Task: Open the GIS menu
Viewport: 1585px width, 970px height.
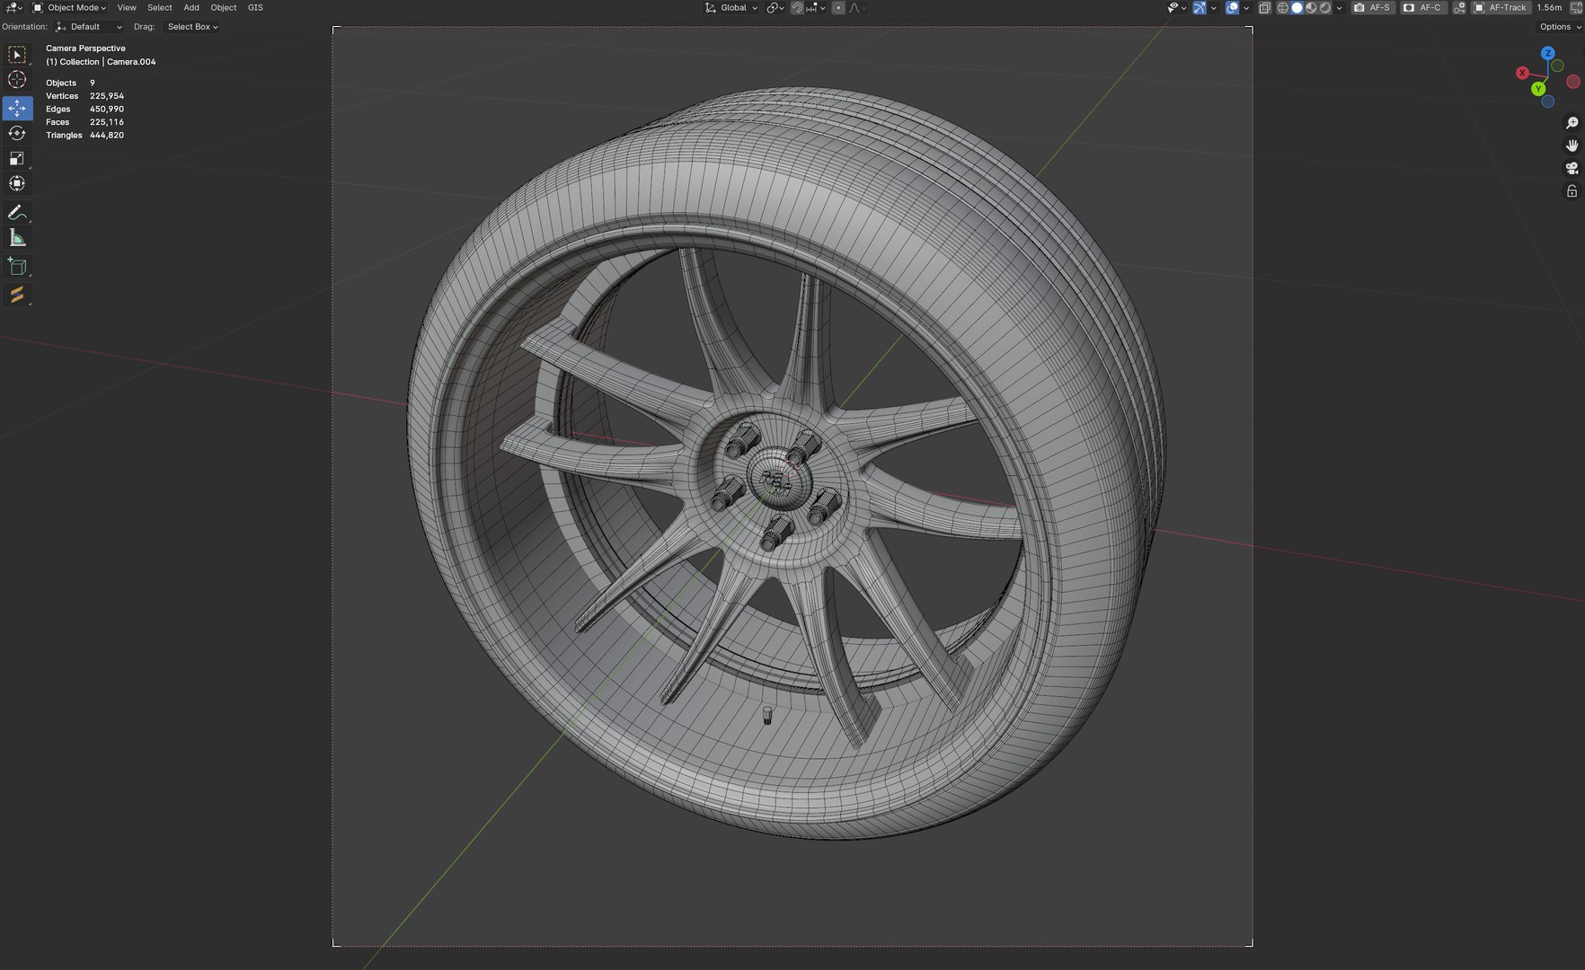Action: 255,8
